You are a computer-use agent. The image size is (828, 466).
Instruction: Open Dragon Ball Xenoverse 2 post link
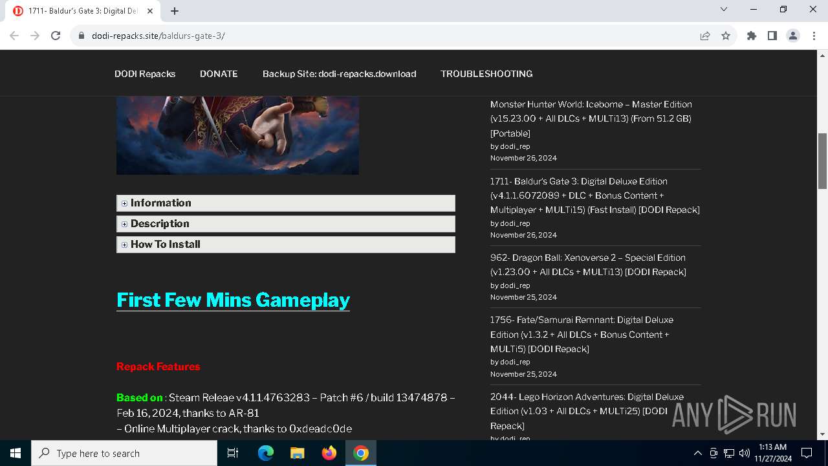coord(588,265)
